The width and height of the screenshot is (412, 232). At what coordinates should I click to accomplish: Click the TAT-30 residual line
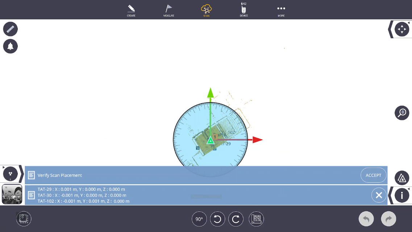click(82, 195)
